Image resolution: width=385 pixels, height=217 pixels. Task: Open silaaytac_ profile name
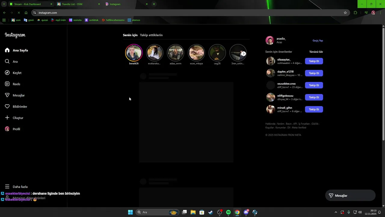pos(284,60)
